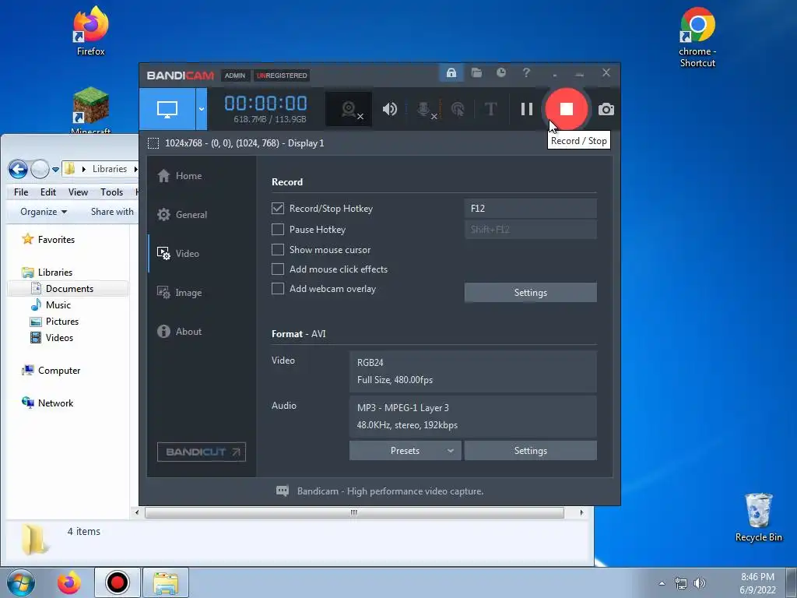
Task: Uncheck Record/Stop Hotkey checkbox
Action: coord(278,209)
